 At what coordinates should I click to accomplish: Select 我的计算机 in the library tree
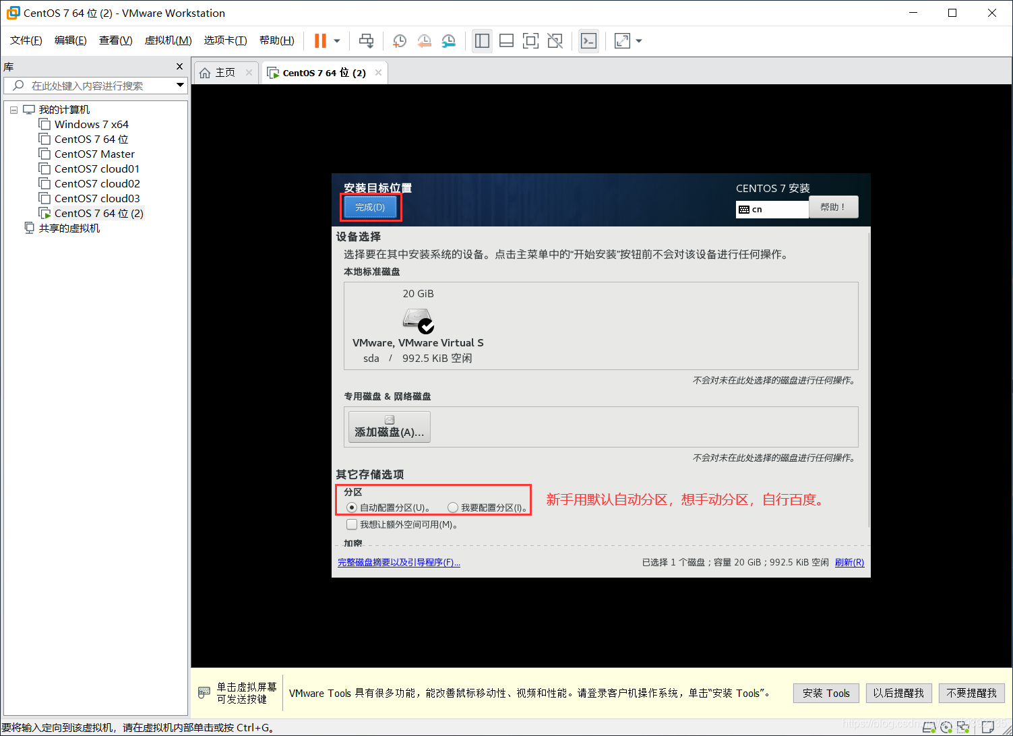point(64,109)
